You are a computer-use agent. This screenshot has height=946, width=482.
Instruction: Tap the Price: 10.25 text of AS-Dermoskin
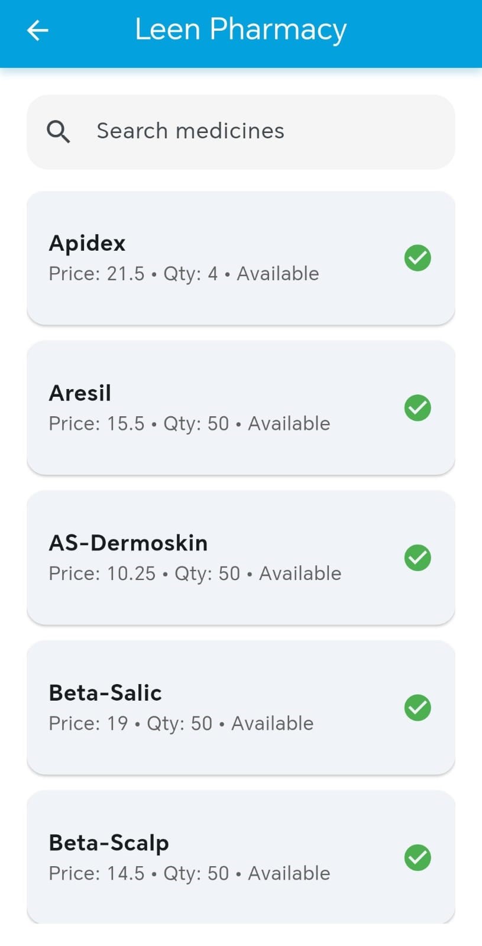pos(102,574)
